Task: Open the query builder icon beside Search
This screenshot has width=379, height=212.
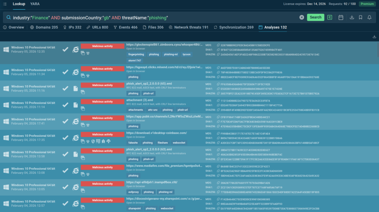Action: click(x=330, y=17)
